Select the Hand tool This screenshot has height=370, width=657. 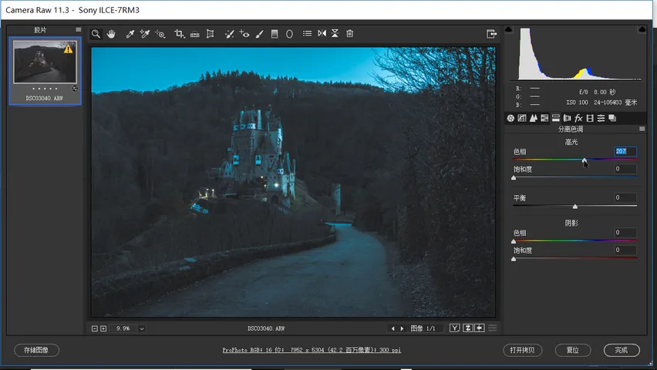(x=111, y=34)
